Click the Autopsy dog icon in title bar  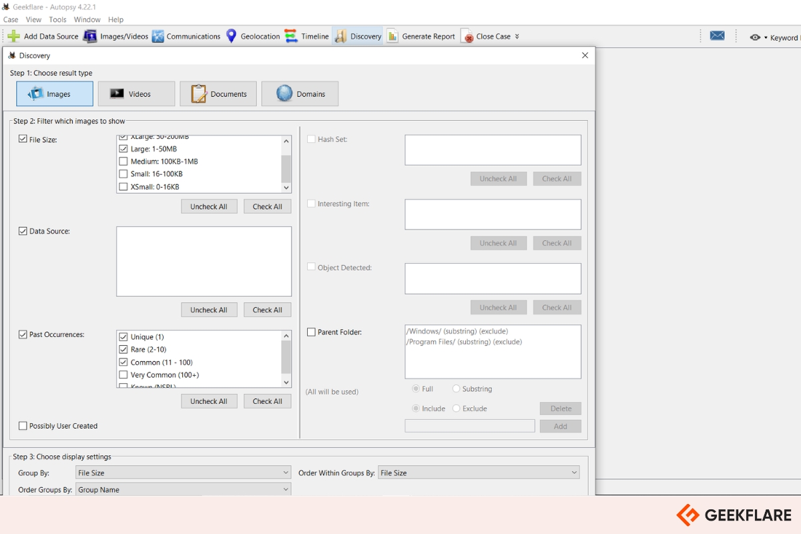coord(6,7)
